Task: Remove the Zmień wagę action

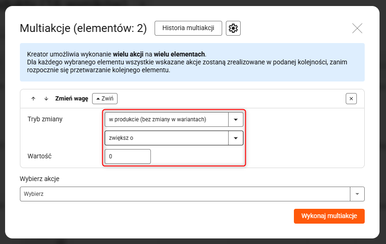Action: click(x=351, y=99)
